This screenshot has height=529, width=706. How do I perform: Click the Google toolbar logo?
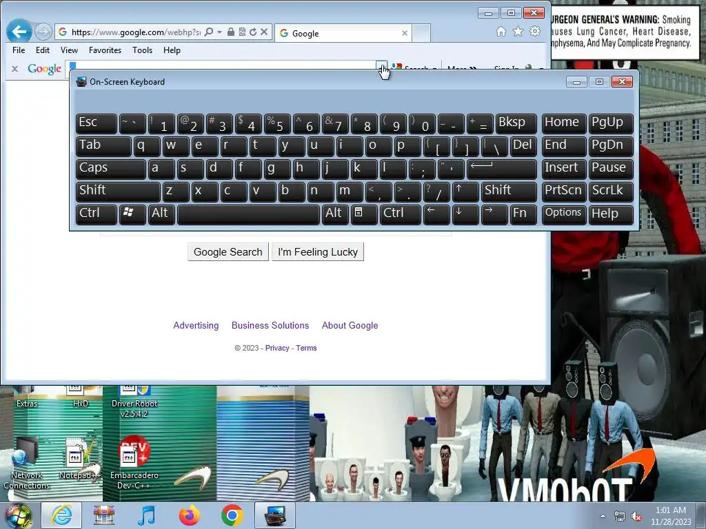(x=44, y=69)
